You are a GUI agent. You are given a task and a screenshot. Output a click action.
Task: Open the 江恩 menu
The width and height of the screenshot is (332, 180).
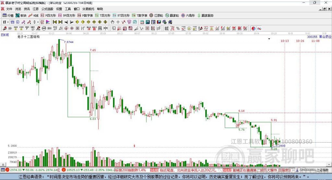click(36, 9)
